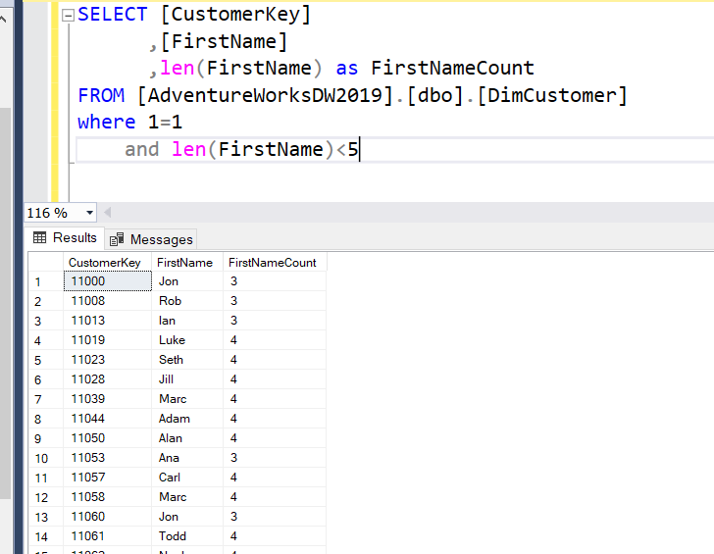Click the 'where' keyword in the query
This screenshot has width=714, height=554.
(107, 122)
